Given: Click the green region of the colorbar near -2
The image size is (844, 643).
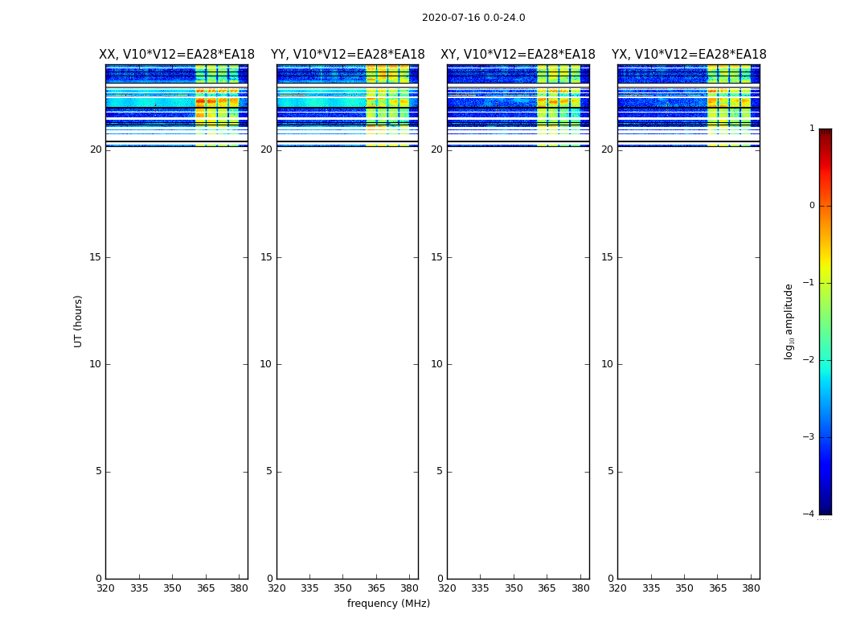Looking at the screenshot, I should (826, 352).
